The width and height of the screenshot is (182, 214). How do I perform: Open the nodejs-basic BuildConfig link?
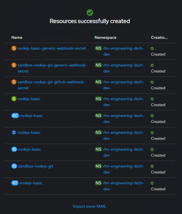(x=32, y=116)
